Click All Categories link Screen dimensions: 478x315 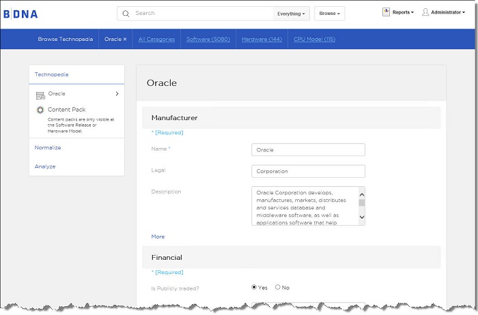(x=156, y=40)
